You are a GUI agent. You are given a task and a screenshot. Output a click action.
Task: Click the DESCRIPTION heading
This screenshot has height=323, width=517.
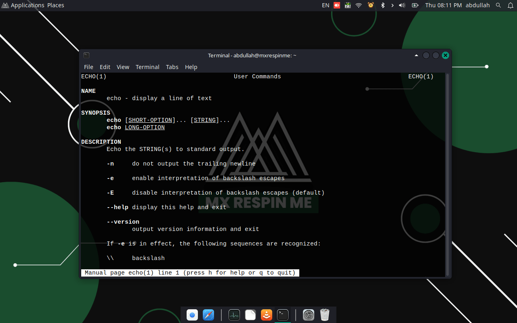(x=101, y=142)
